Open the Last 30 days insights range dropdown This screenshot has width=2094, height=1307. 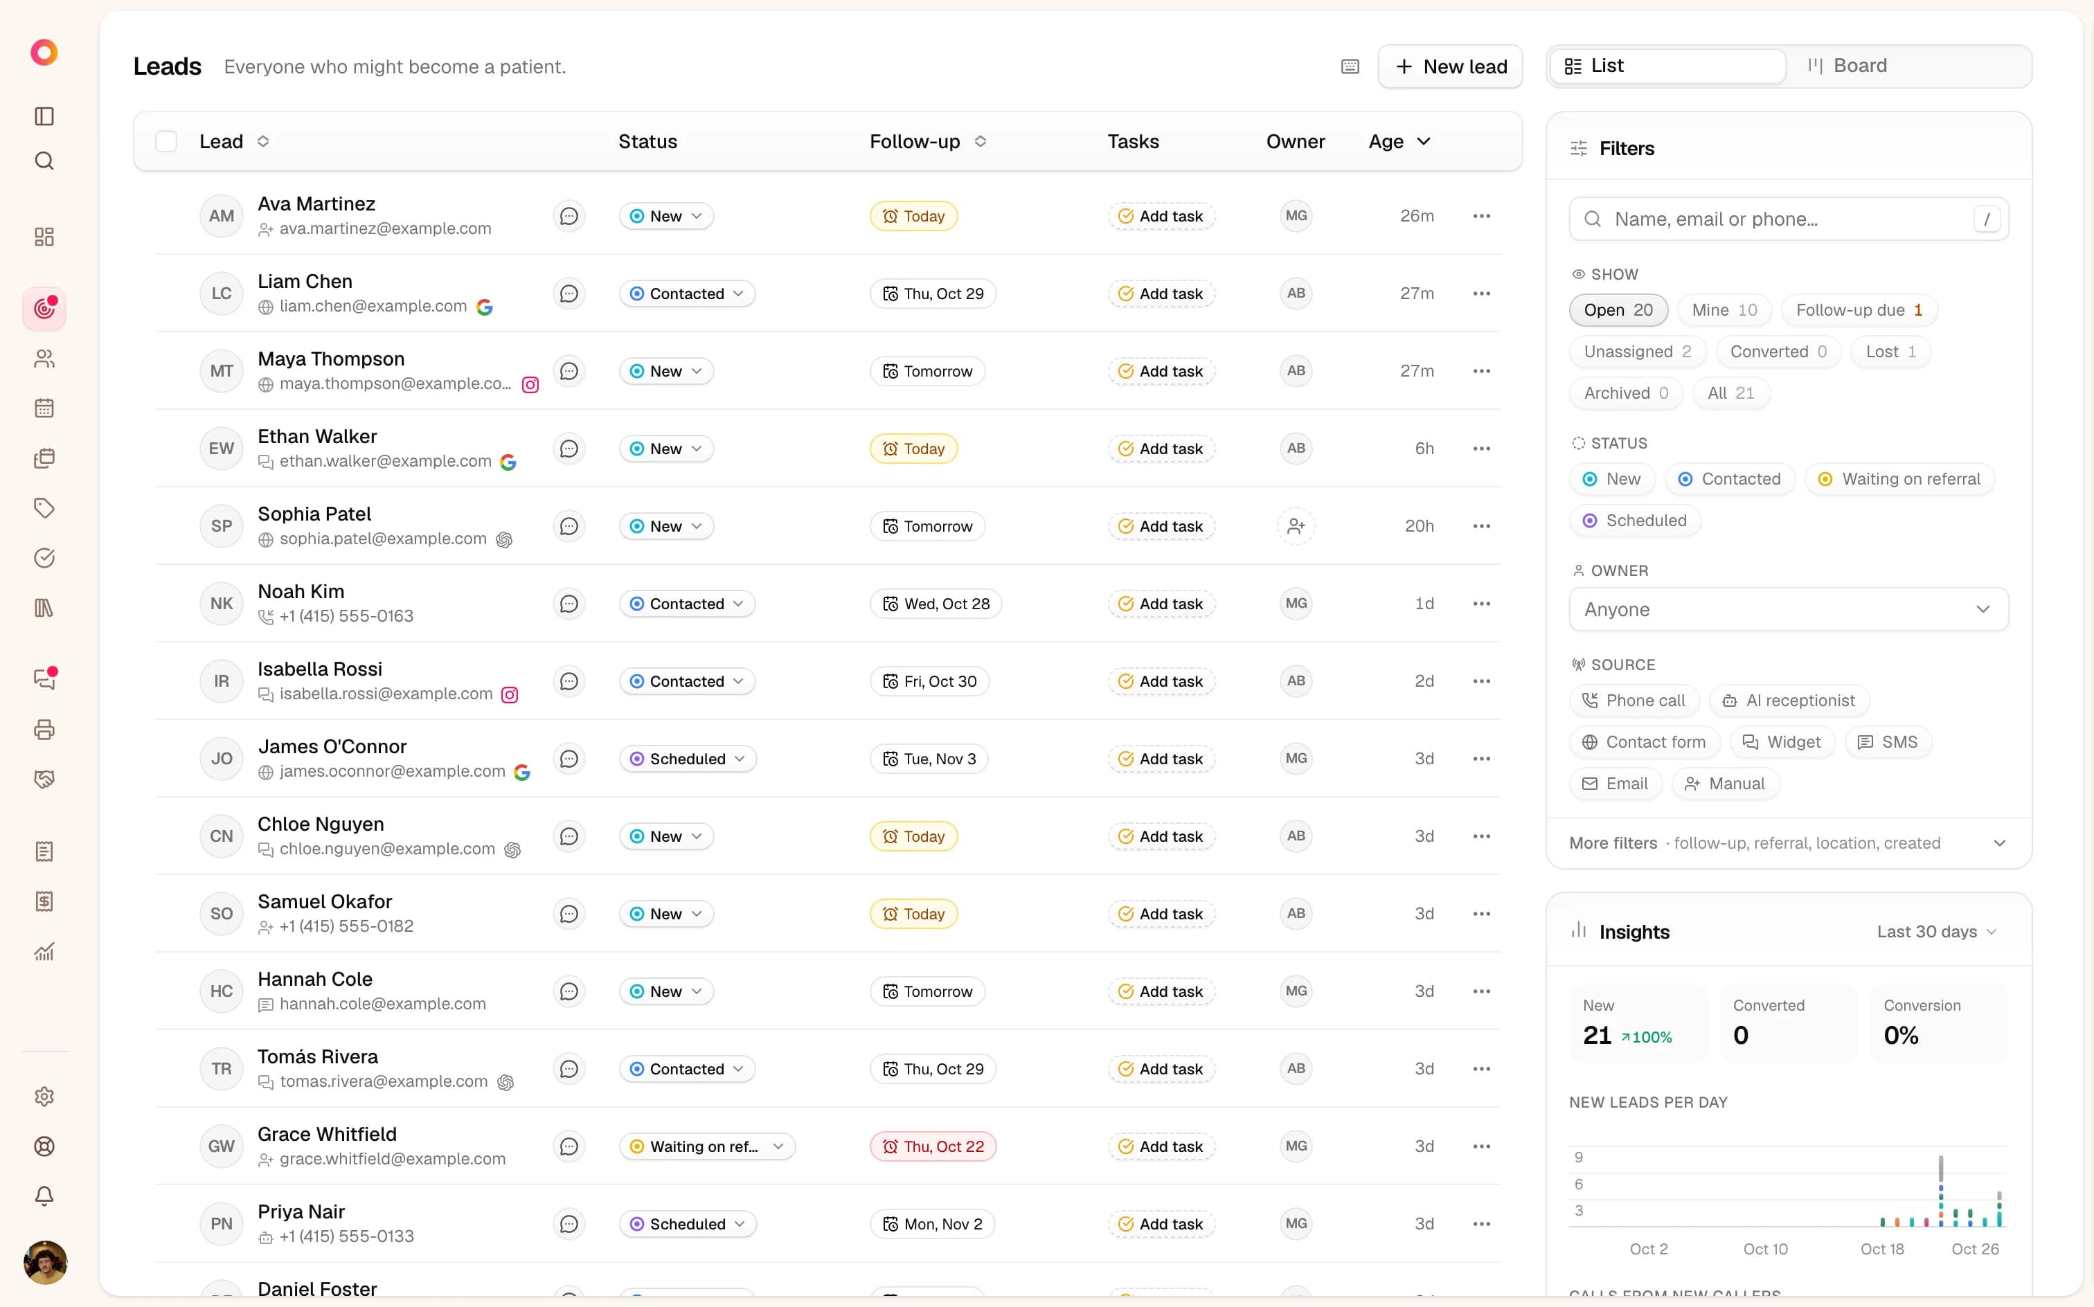(x=1937, y=932)
